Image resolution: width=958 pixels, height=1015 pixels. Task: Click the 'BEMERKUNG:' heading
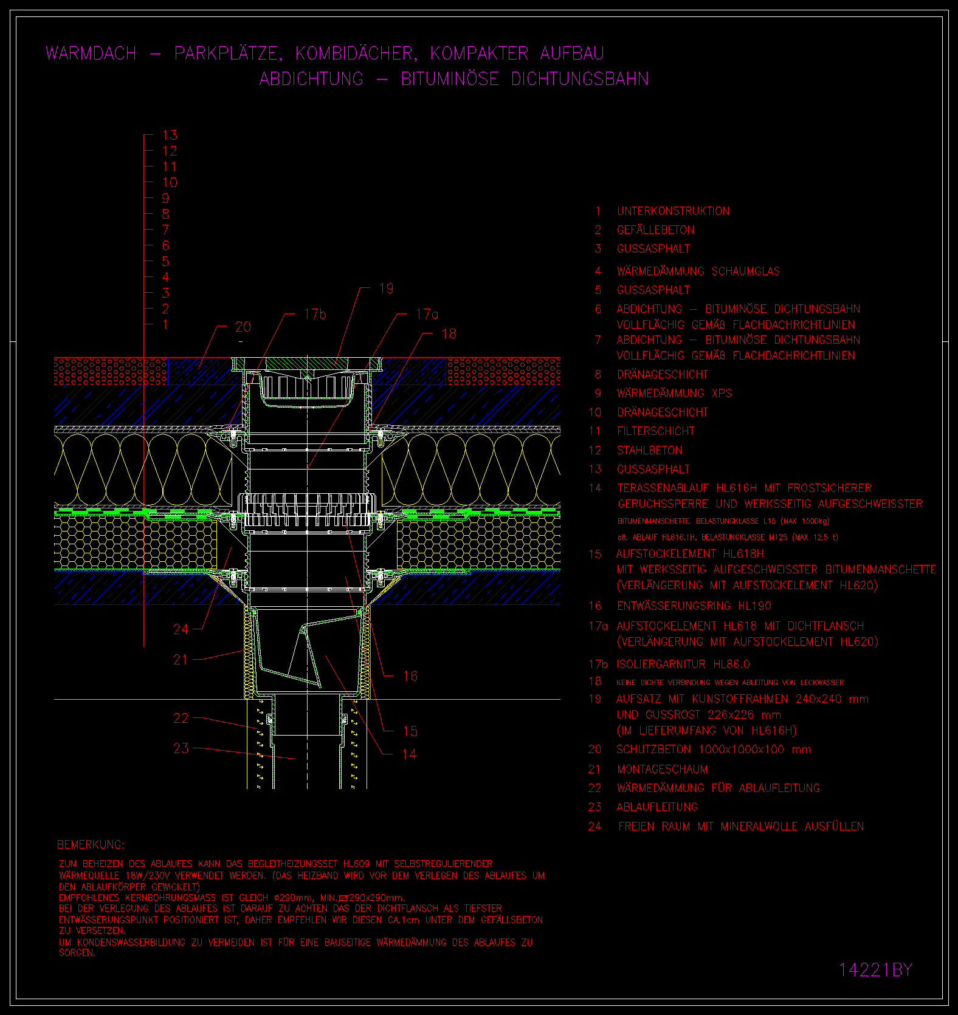91,845
